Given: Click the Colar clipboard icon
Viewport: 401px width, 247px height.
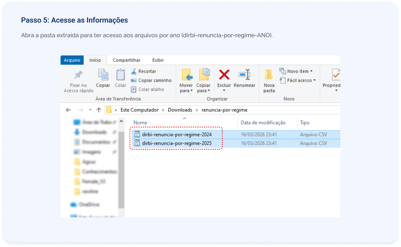Looking at the screenshot, I should tap(121, 75).
